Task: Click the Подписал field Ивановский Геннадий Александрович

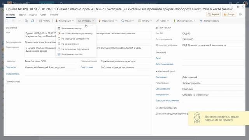Action: coord(51,67)
